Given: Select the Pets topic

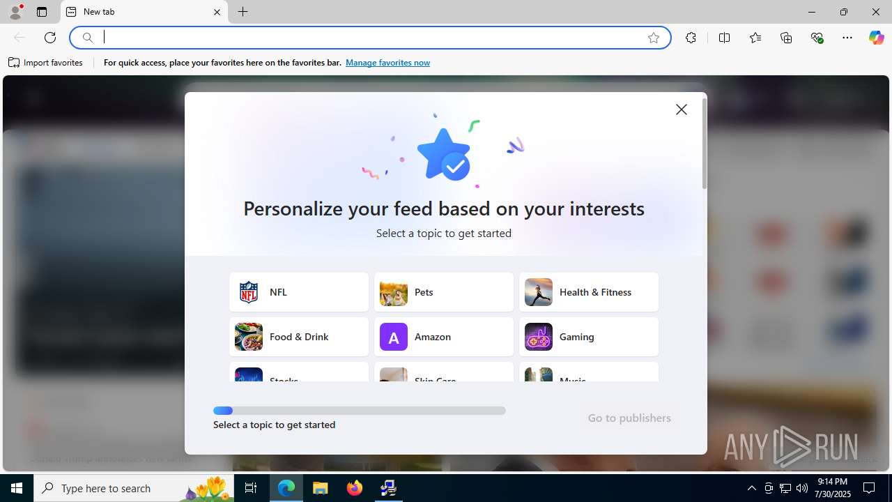Looking at the screenshot, I should coord(444,292).
